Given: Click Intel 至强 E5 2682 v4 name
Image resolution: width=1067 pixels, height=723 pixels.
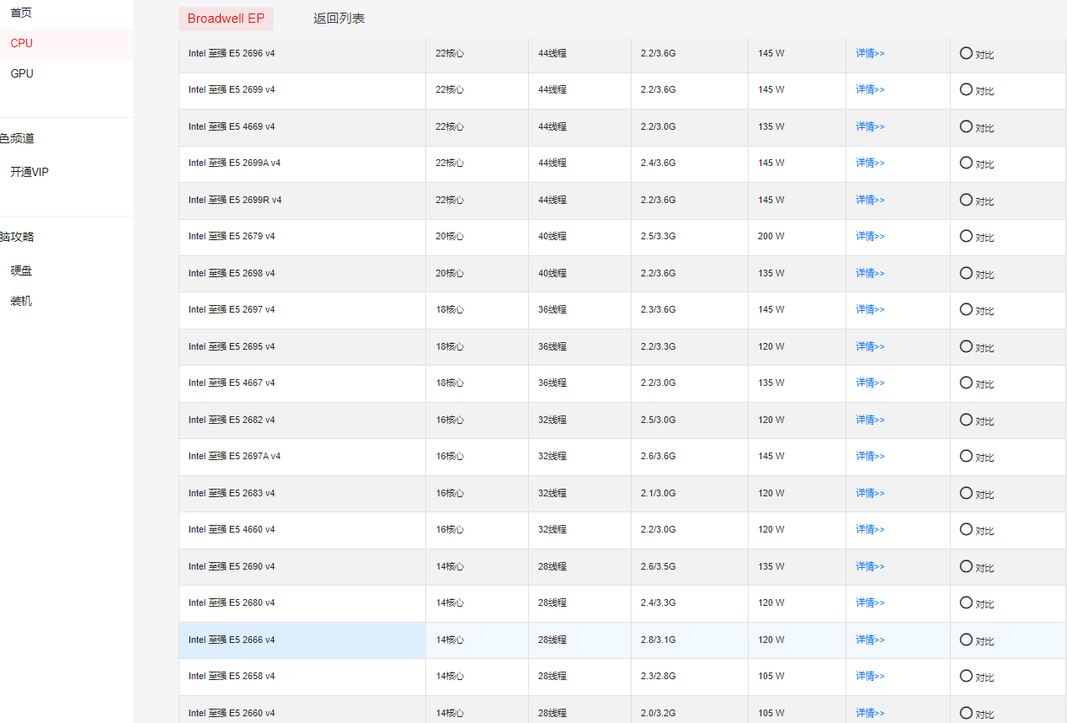Looking at the screenshot, I should click(x=232, y=420).
